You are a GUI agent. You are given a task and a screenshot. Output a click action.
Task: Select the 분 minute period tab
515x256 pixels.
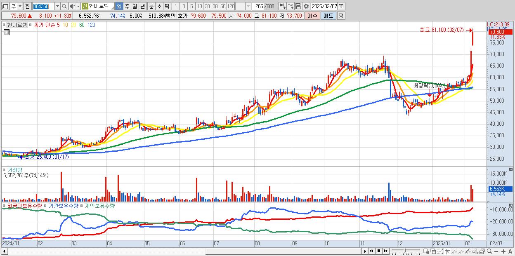(x=151, y=6)
